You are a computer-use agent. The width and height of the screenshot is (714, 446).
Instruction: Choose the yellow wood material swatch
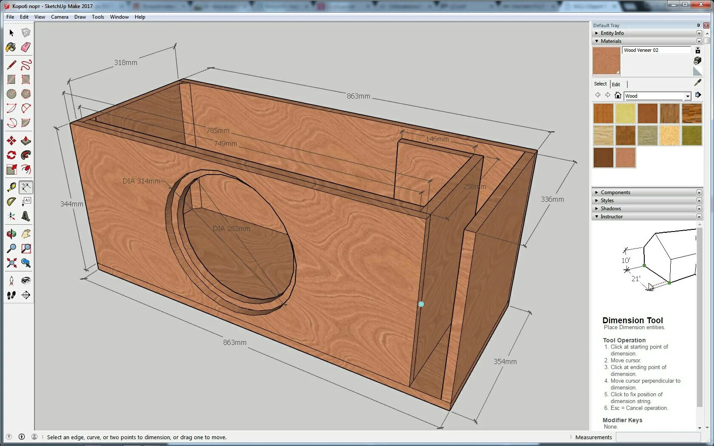pos(626,113)
